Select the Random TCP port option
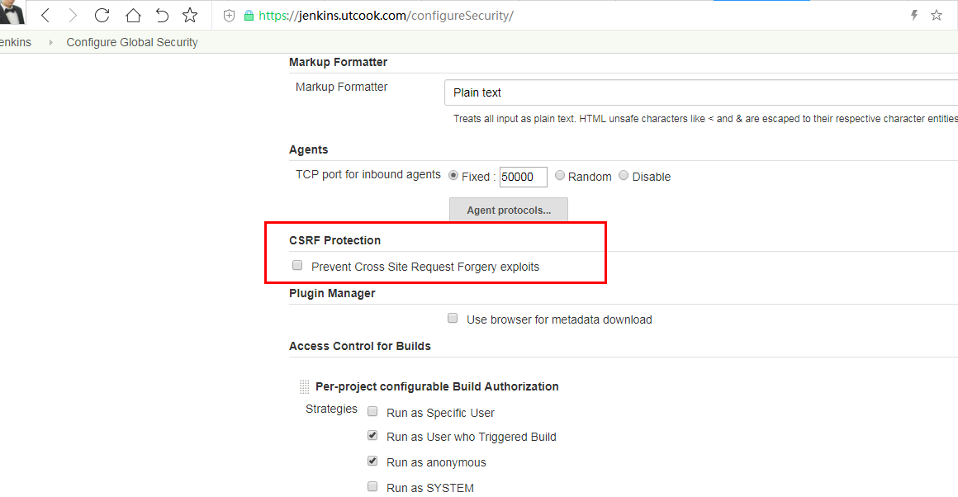This screenshot has height=497, width=958. [x=560, y=175]
